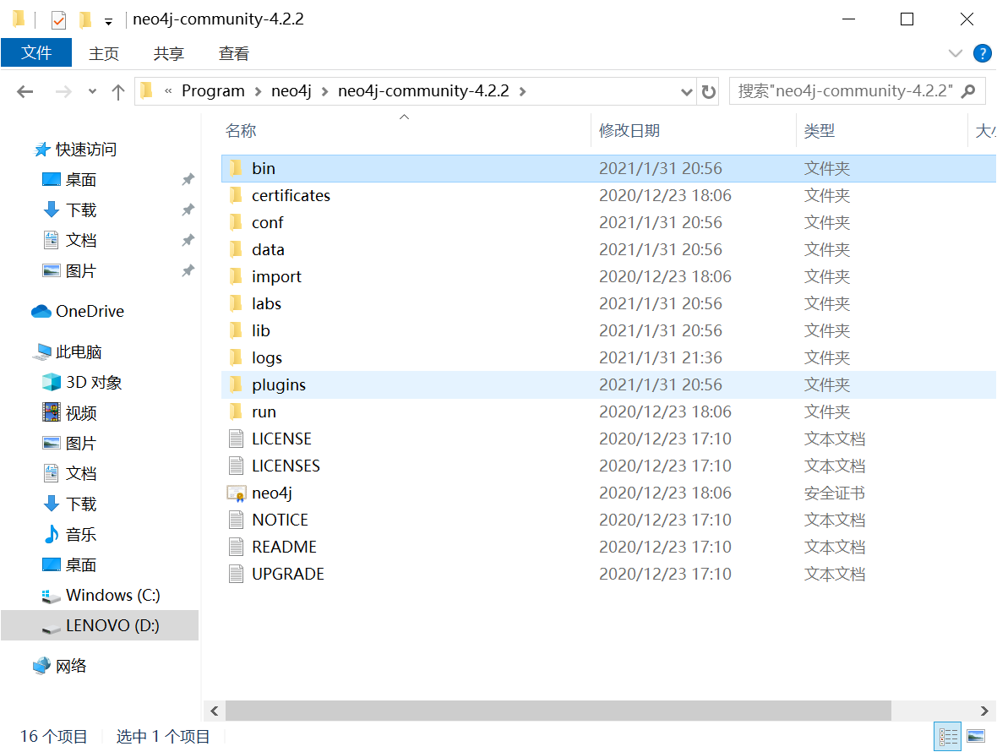Select the plugins folder

pos(607,384)
